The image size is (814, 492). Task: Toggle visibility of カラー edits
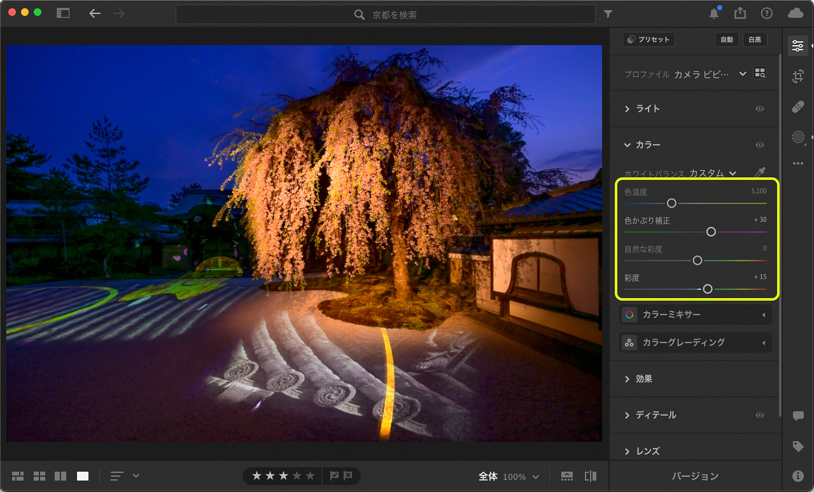(x=759, y=145)
